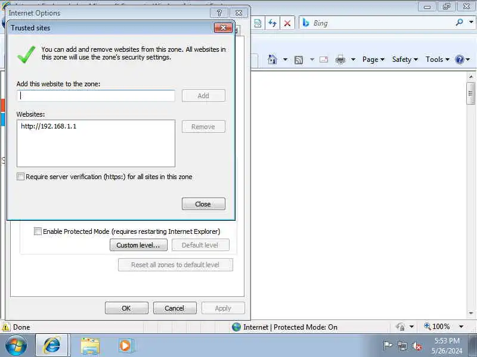
Task: Click Cancel in Internet Options dialog
Action: pyautogui.click(x=175, y=308)
